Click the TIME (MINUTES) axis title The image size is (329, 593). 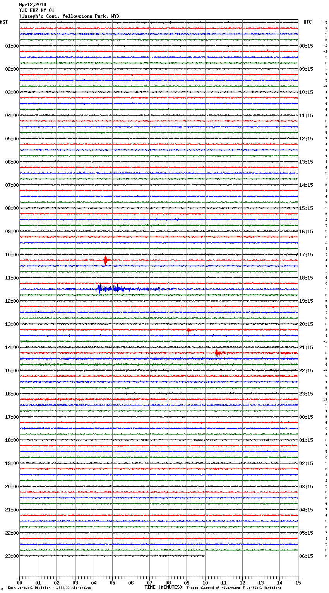163,587
